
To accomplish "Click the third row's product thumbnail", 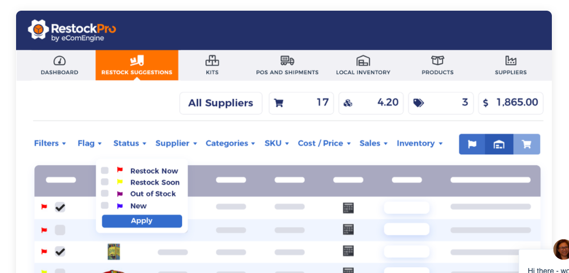I will pyautogui.click(x=114, y=252).
